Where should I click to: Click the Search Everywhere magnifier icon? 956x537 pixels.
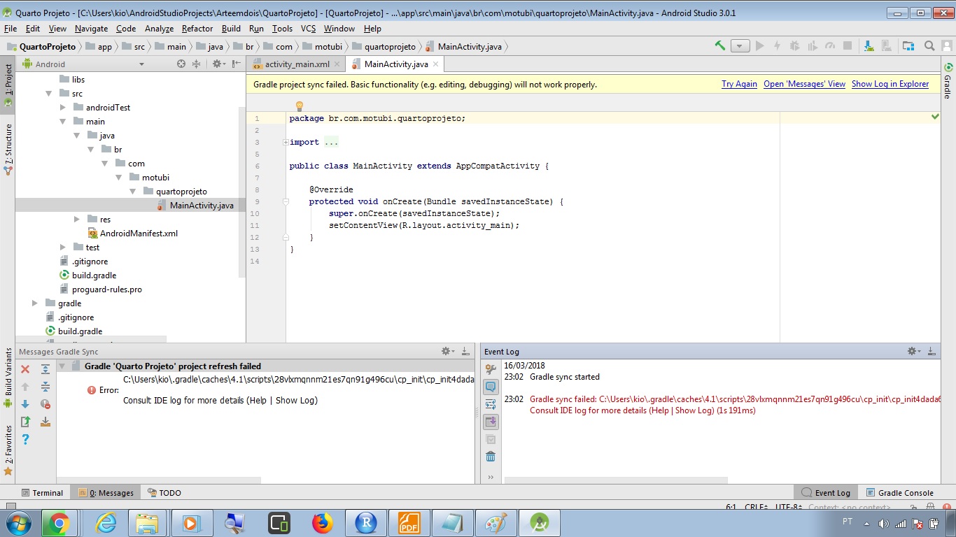pyautogui.click(x=929, y=46)
